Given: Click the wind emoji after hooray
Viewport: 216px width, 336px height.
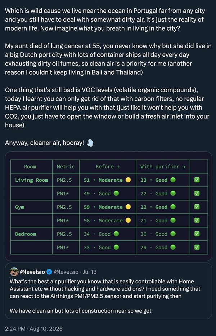Looking at the screenshot, I should point(90,143).
